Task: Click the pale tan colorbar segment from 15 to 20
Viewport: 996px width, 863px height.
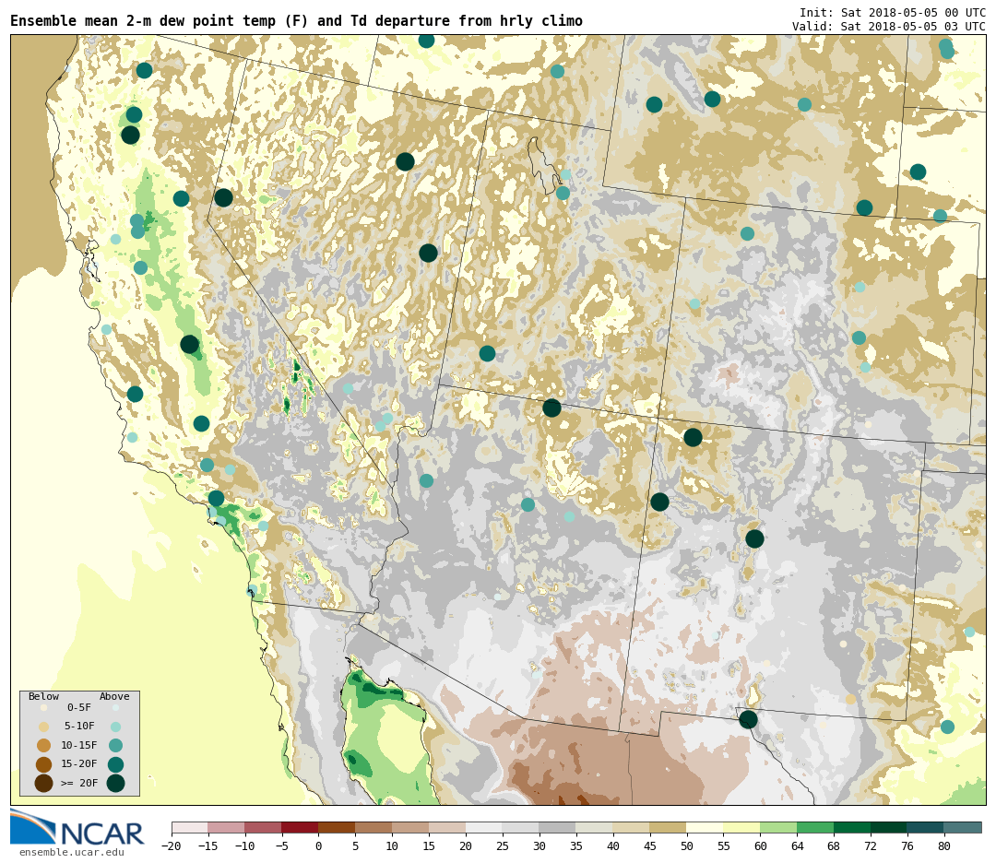Action: click(x=448, y=827)
